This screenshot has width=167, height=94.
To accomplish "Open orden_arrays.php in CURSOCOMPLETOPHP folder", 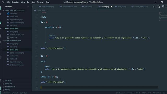I will coord(17,65).
